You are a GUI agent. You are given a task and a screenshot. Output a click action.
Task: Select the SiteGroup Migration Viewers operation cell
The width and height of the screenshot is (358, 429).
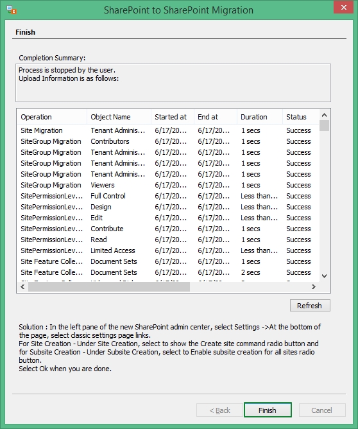point(51,185)
